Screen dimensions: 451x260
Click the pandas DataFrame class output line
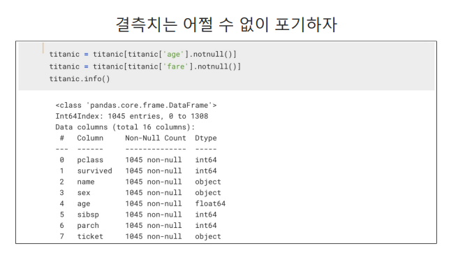[136, 106]
